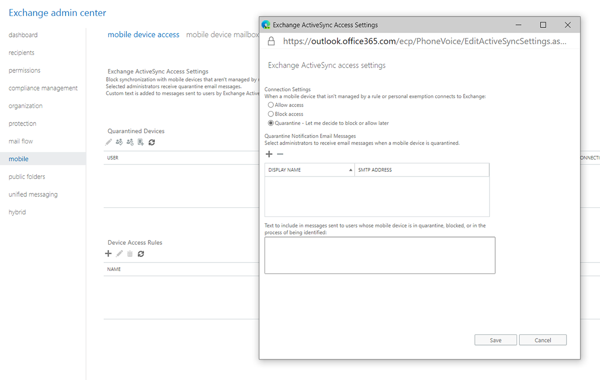Refresh the Device Access Rules list
Image resolution: width=600 pixels, height=380 pixels.
click(141, 254)
